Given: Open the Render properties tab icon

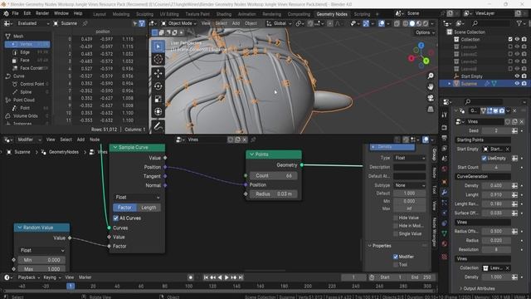Looking at the screenshot, I should pyautogui.click(x=445, y=128).
